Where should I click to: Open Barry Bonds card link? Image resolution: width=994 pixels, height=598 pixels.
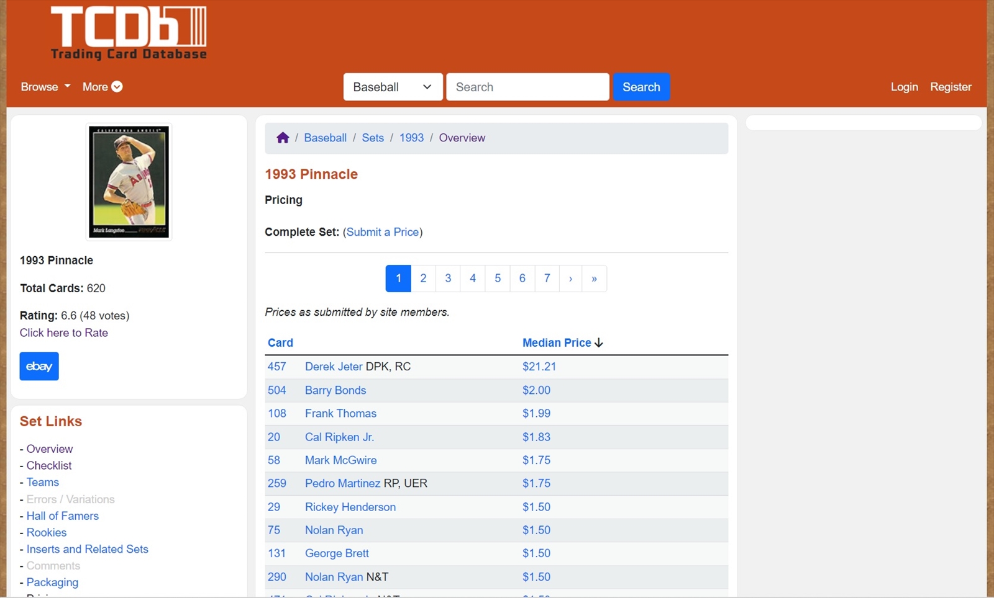[335, 390]
